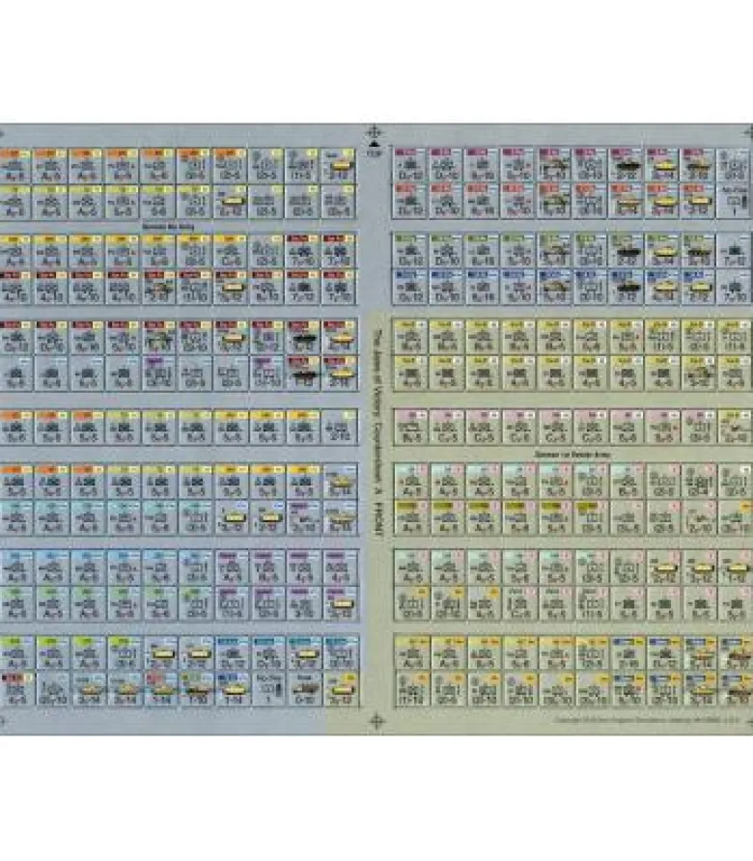Click the army label text in right olive section
Viewport: 753px width, 861px height.
click(x=572, y=455)
